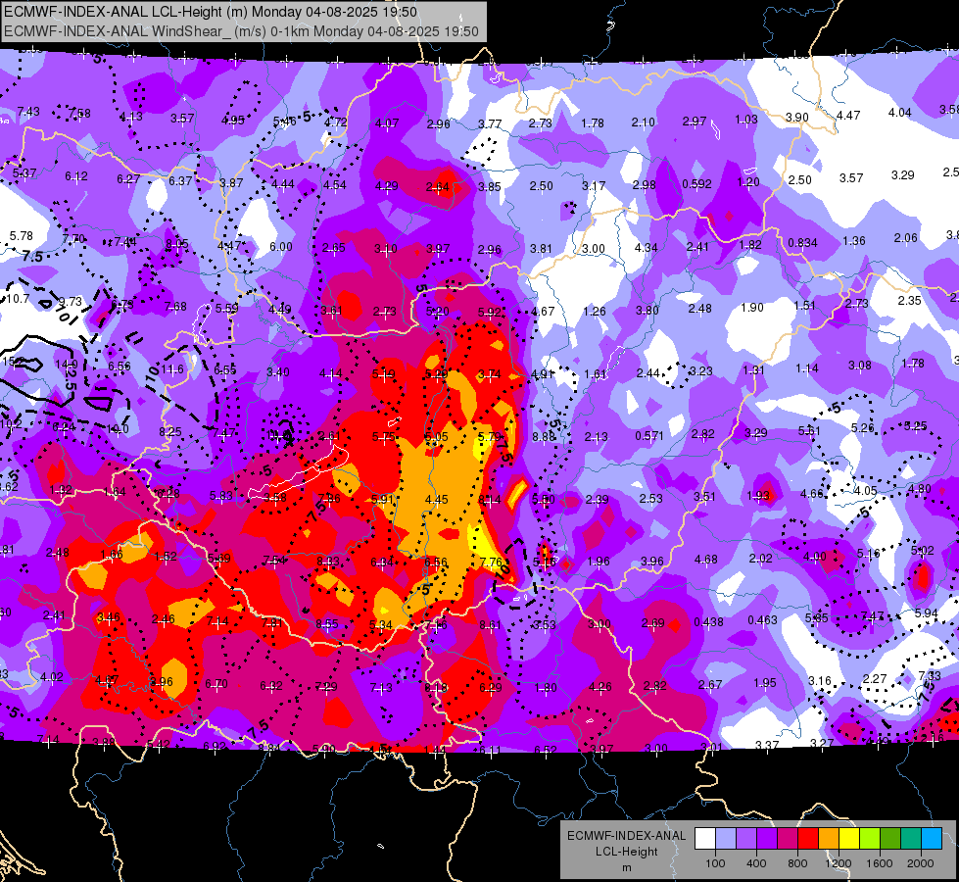Click the wind shear value 1.66
The width and height of the screenshot is (959, 882).
pyautogui.click(x=112, y=555)
